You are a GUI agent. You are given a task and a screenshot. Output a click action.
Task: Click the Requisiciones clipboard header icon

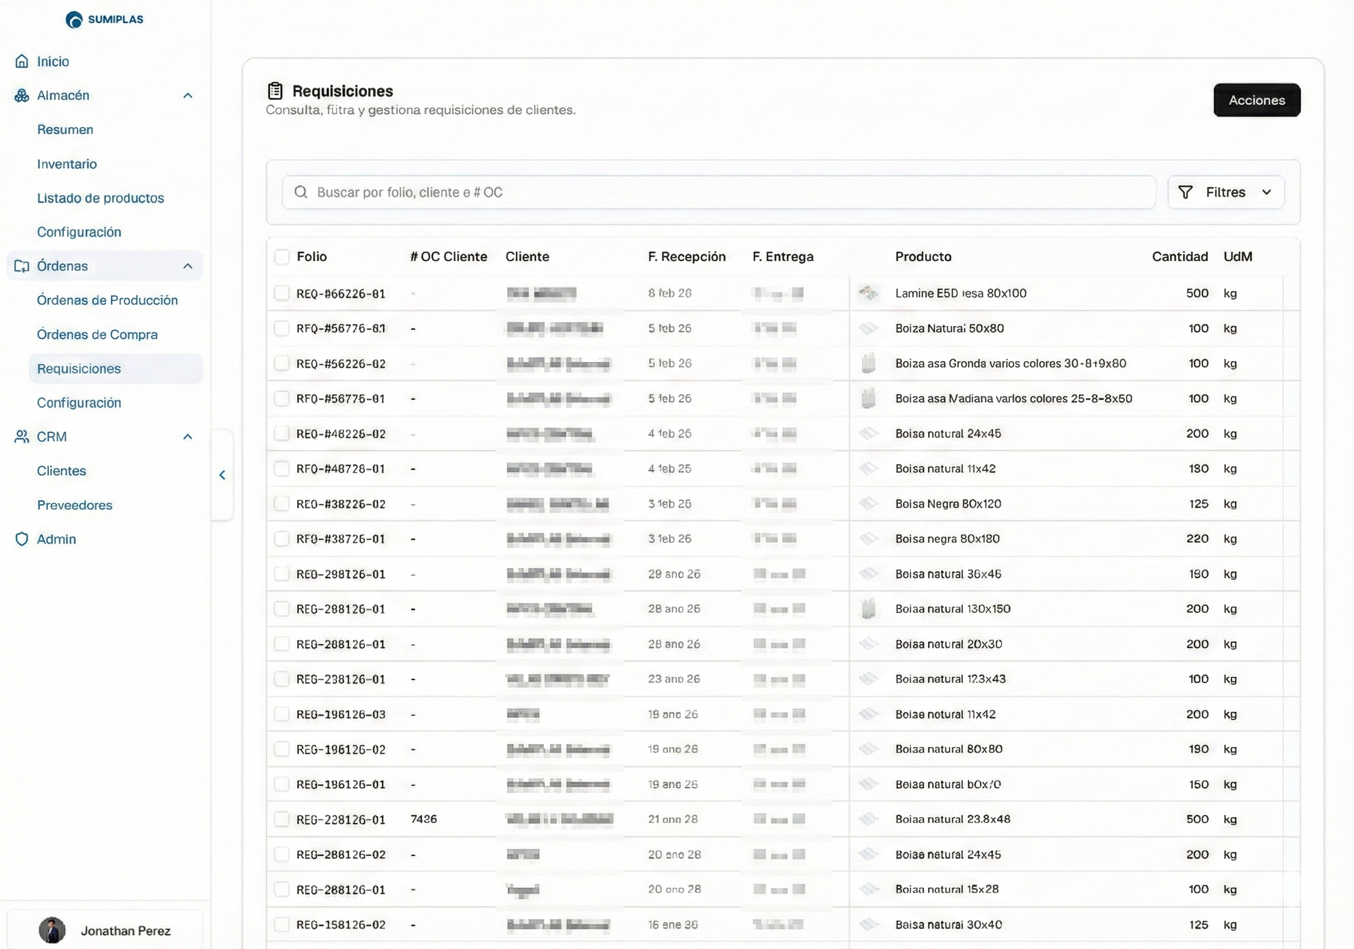pos(275,91)
